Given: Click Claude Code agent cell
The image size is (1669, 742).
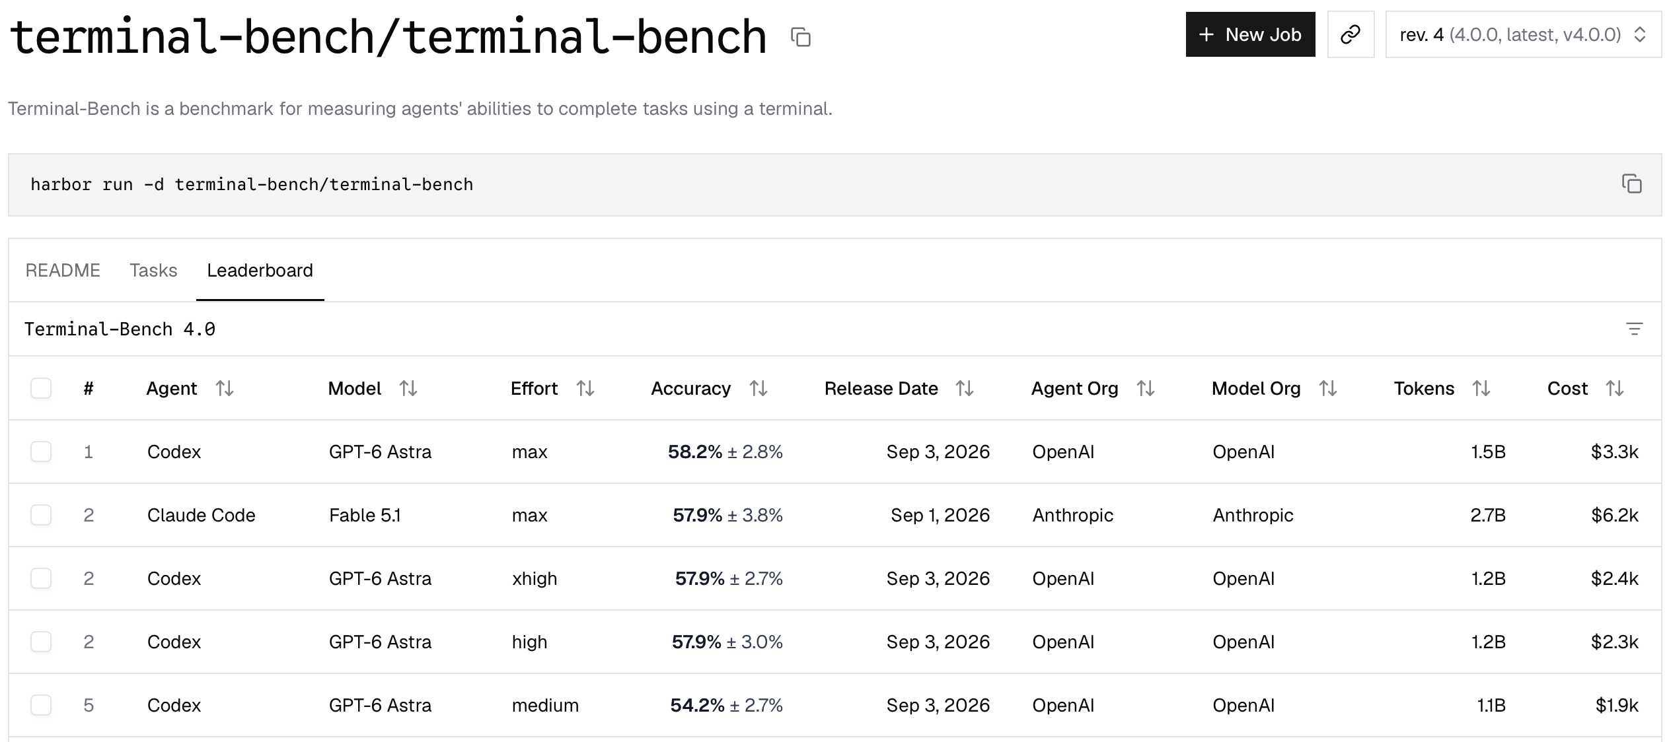Looking at the screenshot, I should pyautogui.click(x=201, y=515).
